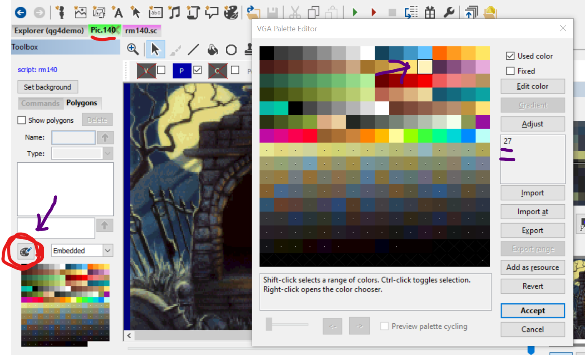Switch to the rm140.sc tab

(141, 30)
